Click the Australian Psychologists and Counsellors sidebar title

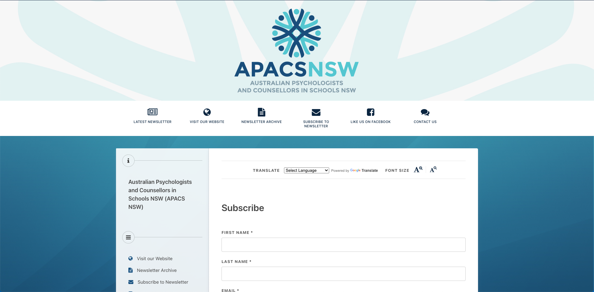tap(160, 194)
